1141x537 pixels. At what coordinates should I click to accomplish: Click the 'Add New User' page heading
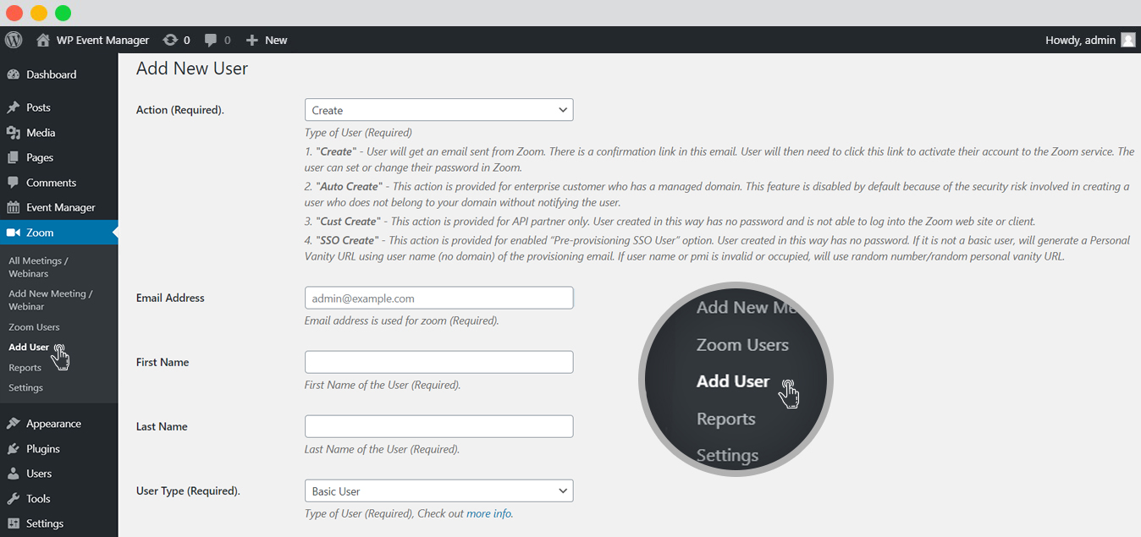coord(192,69)
